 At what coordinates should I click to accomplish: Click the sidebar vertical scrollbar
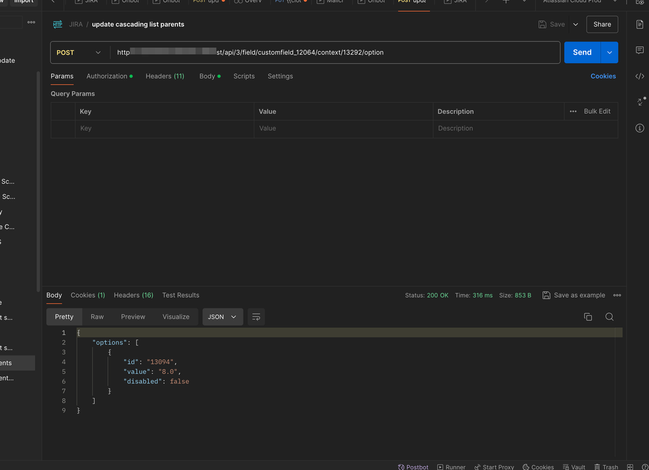[38, 182]
